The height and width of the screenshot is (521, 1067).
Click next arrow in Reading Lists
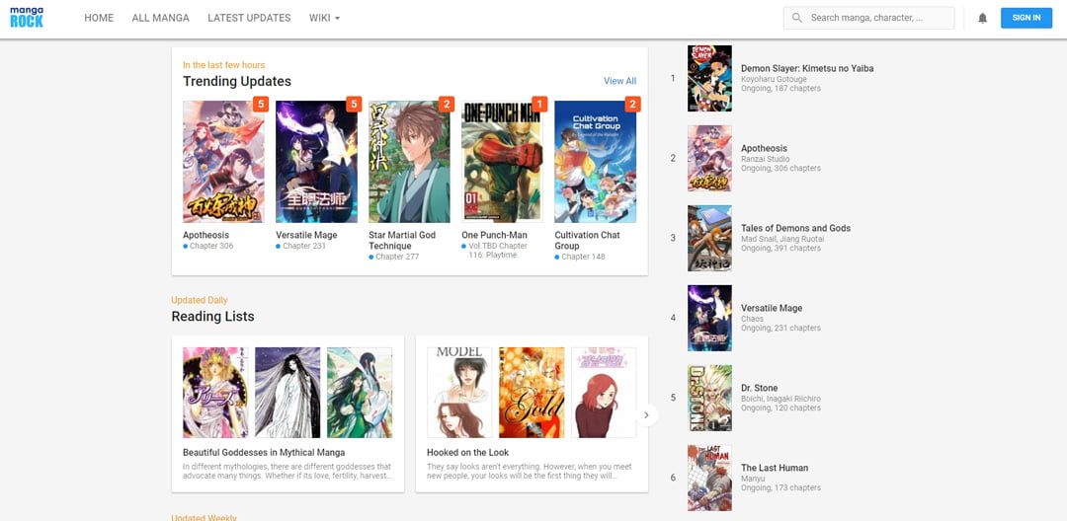pyautogui.click(x=646, y=414)
